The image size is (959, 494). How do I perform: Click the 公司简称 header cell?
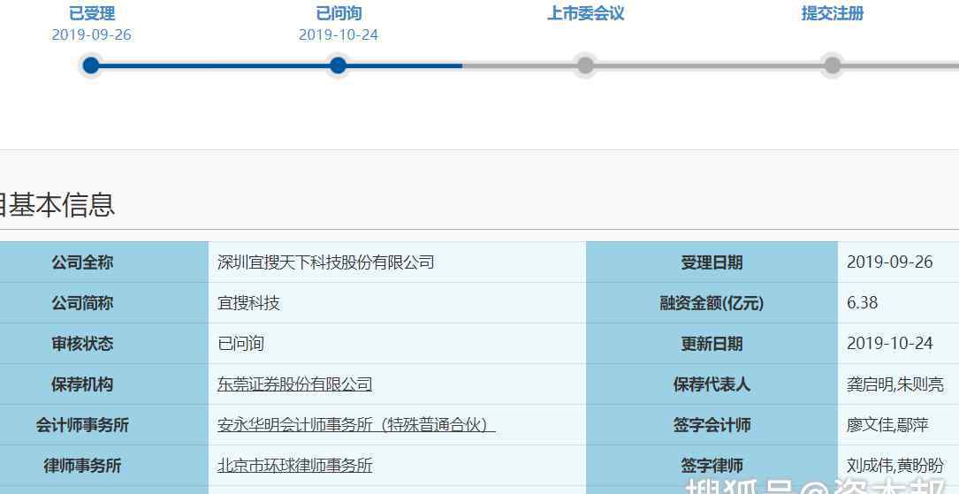pos(104,302)
